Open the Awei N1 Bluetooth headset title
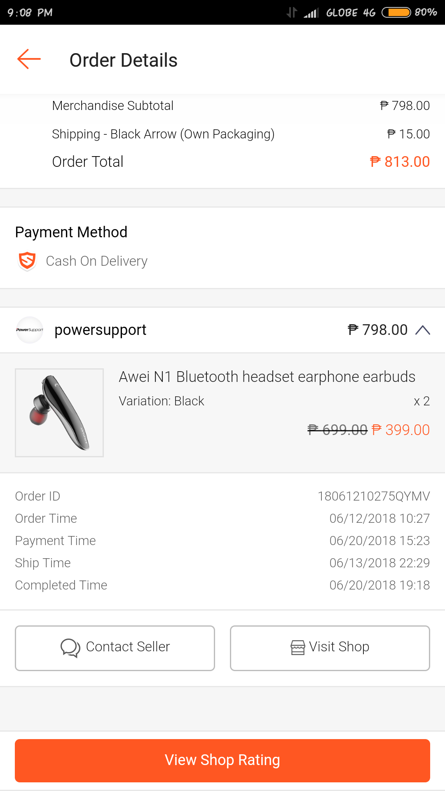The height and width of the screenshot is (791, 445). point(267,377)
